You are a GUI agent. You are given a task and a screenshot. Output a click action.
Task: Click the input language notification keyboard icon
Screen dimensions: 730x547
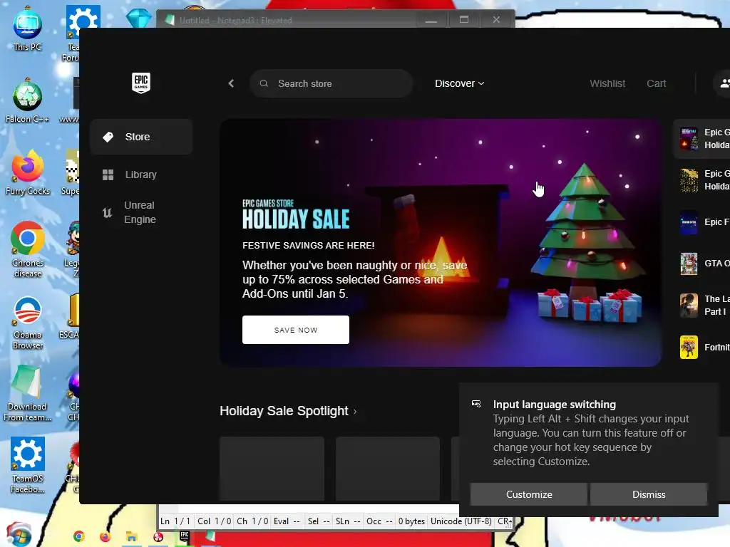[476, 404]
